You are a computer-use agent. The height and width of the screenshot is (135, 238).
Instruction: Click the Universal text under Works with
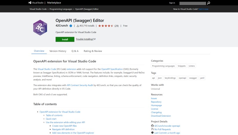click(x=155, y=89)
